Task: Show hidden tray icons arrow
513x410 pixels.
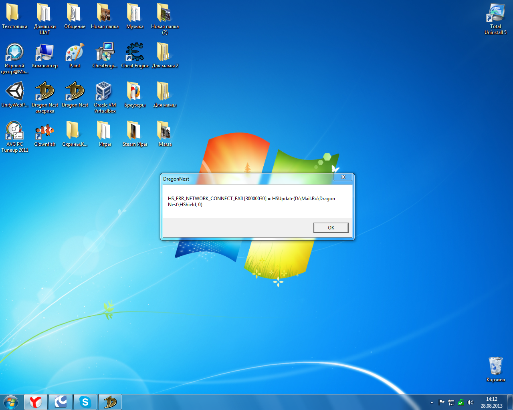Action: coord(432,402)
